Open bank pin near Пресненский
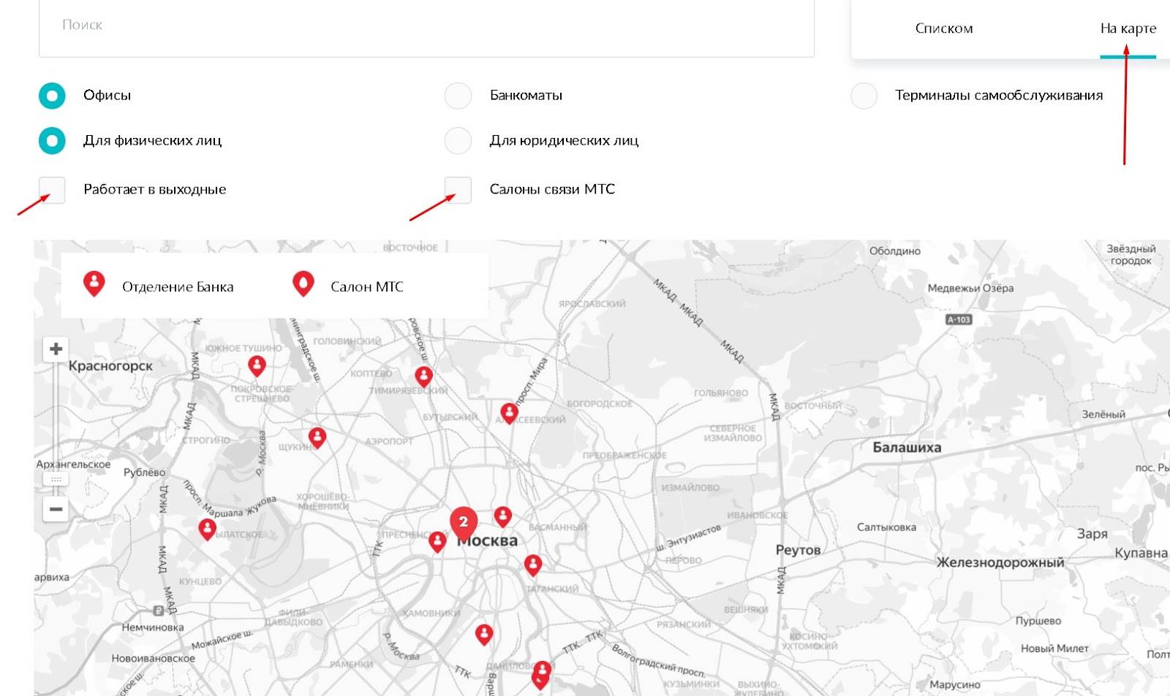1170x696 pixels. [x=437, y=541]
